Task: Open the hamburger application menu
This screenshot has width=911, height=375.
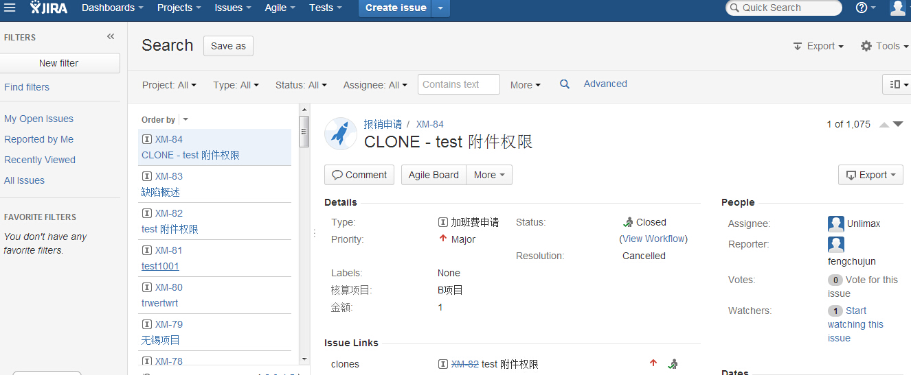Action: (x=10, y=8)
